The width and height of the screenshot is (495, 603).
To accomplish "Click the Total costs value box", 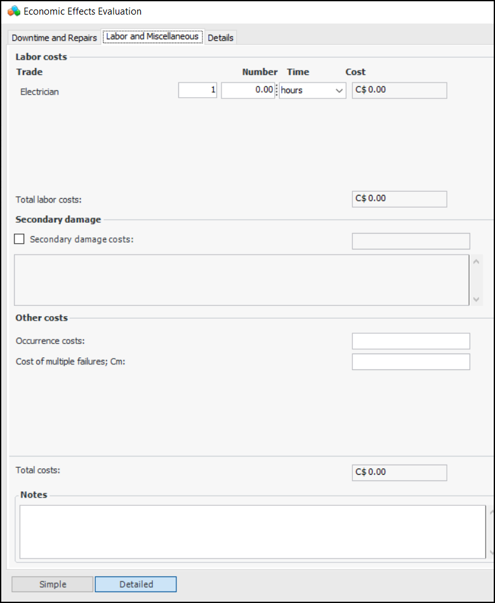I will (399, 472).
